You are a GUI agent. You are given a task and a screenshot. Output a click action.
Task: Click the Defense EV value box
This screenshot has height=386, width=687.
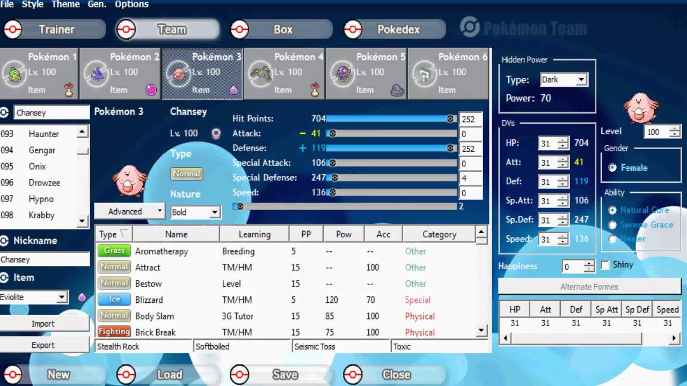(x=471, y=149)
